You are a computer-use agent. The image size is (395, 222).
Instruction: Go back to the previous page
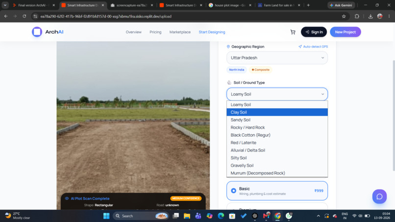tap(6, 16)
